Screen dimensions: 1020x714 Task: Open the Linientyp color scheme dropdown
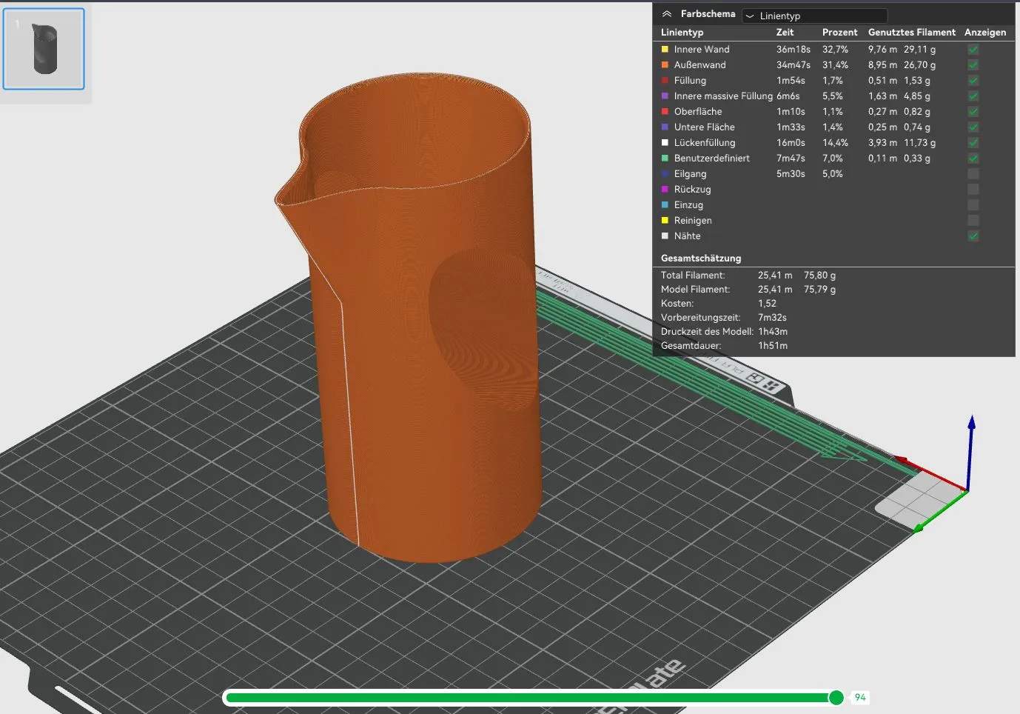(814, 16)
